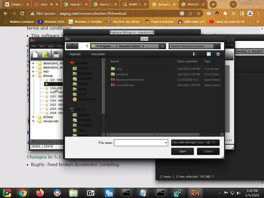Expand RCData tree node
264x198 pixels.
tap(33, 117)
